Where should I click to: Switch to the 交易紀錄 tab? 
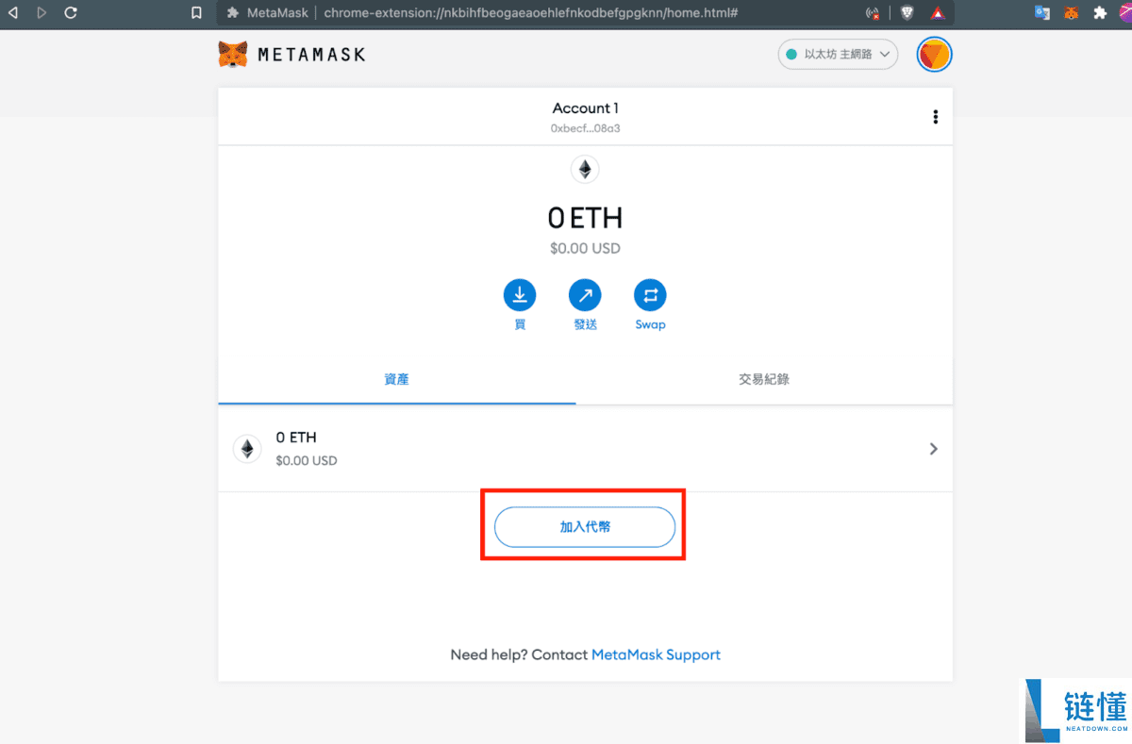pos(764,379)
